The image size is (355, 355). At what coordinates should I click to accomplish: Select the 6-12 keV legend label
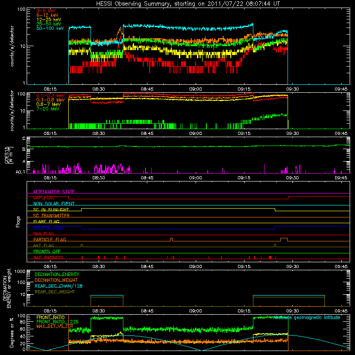coord(47,15)
